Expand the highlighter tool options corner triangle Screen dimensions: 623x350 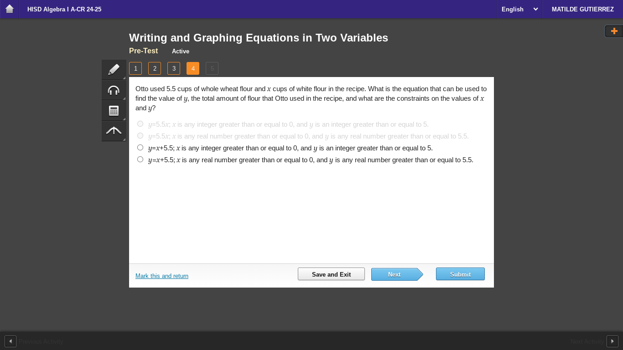coord(124,77)
